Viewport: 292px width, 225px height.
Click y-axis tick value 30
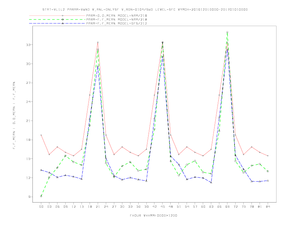tap(28, 64)
